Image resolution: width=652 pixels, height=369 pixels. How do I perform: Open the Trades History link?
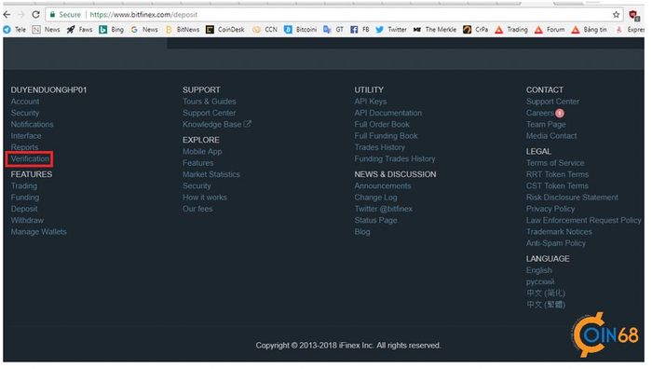(x=380, y=147)
